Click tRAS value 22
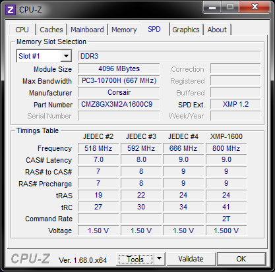The height and width of the screenshot is (272, 275). tap(141, 195)
